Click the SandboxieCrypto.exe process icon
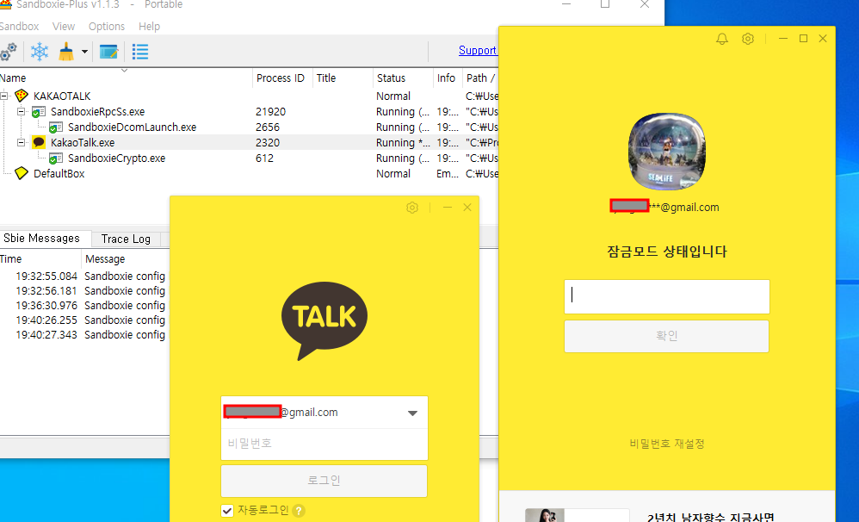 pos(55,158)
